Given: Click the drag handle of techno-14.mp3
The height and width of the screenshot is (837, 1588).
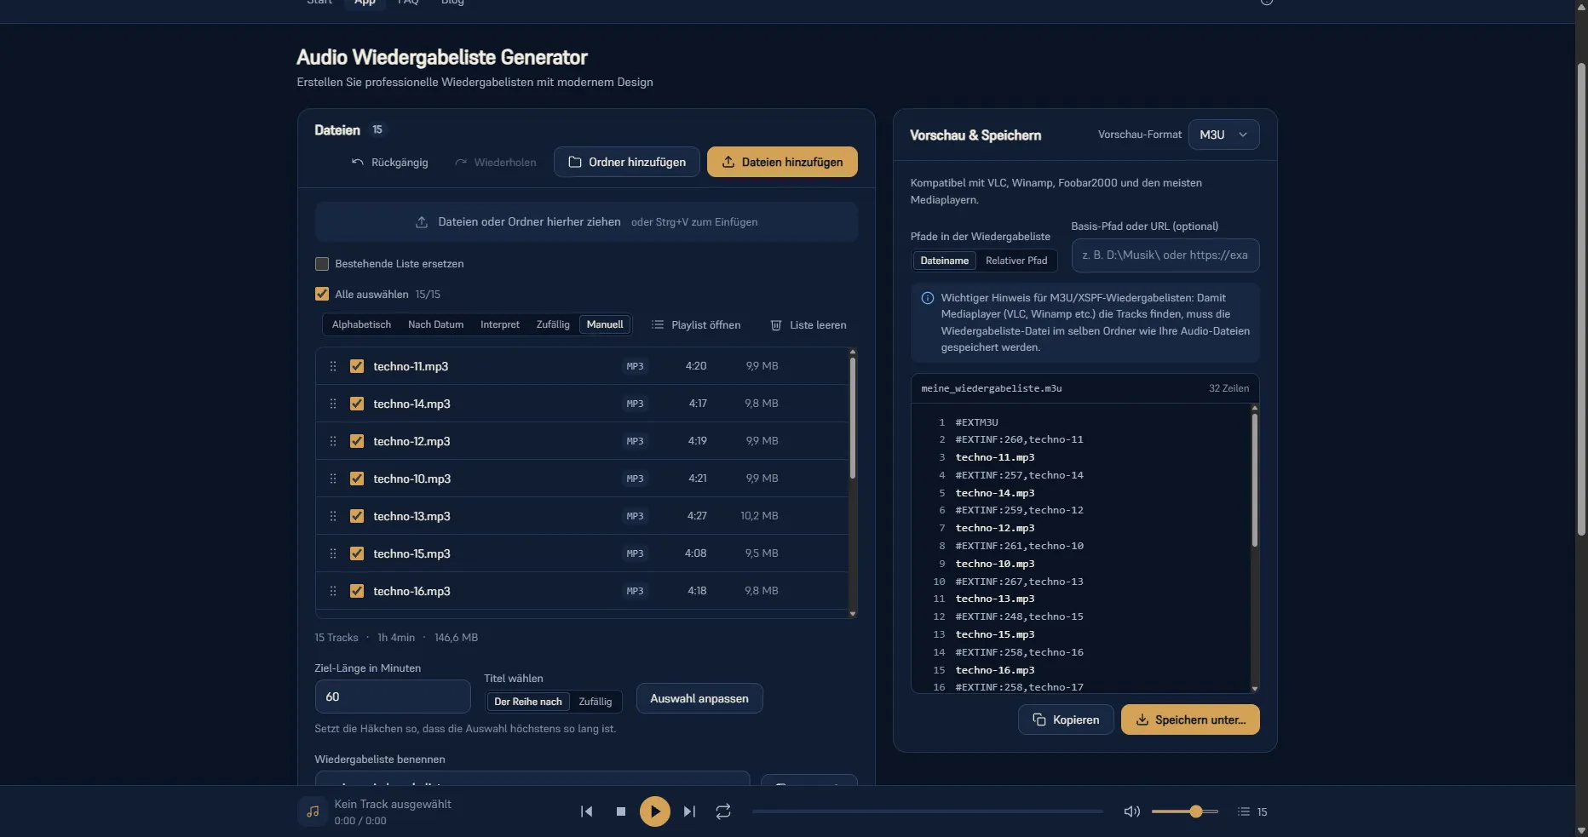Looking at the screenshot, I should click(333, 404).
